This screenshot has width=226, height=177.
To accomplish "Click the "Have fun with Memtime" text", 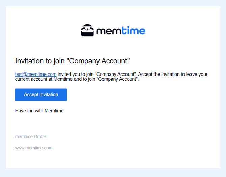I will click(39, 111).
